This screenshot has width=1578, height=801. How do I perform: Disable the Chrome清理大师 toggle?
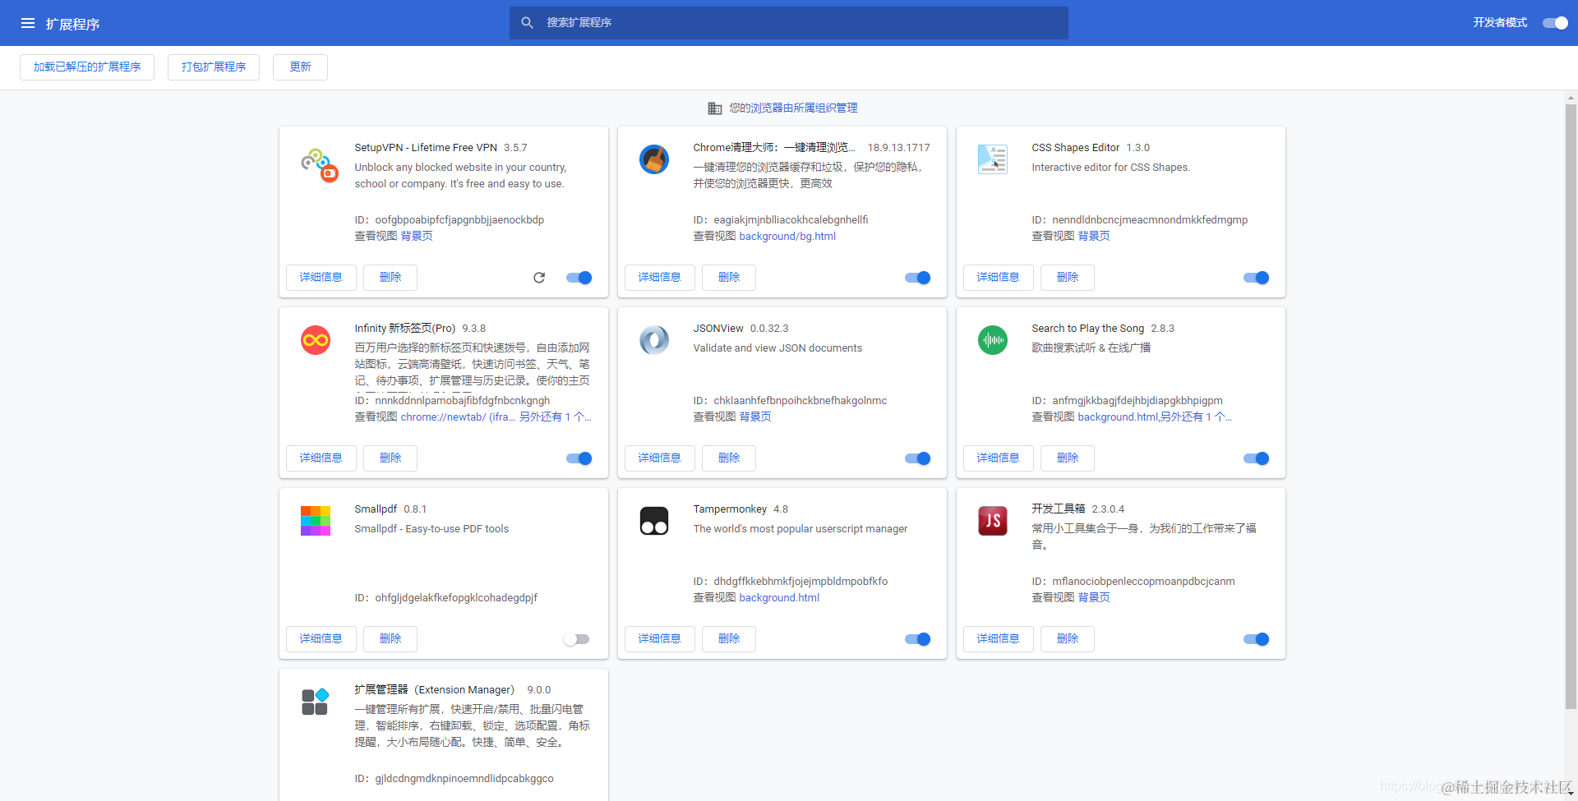(918, 278)
